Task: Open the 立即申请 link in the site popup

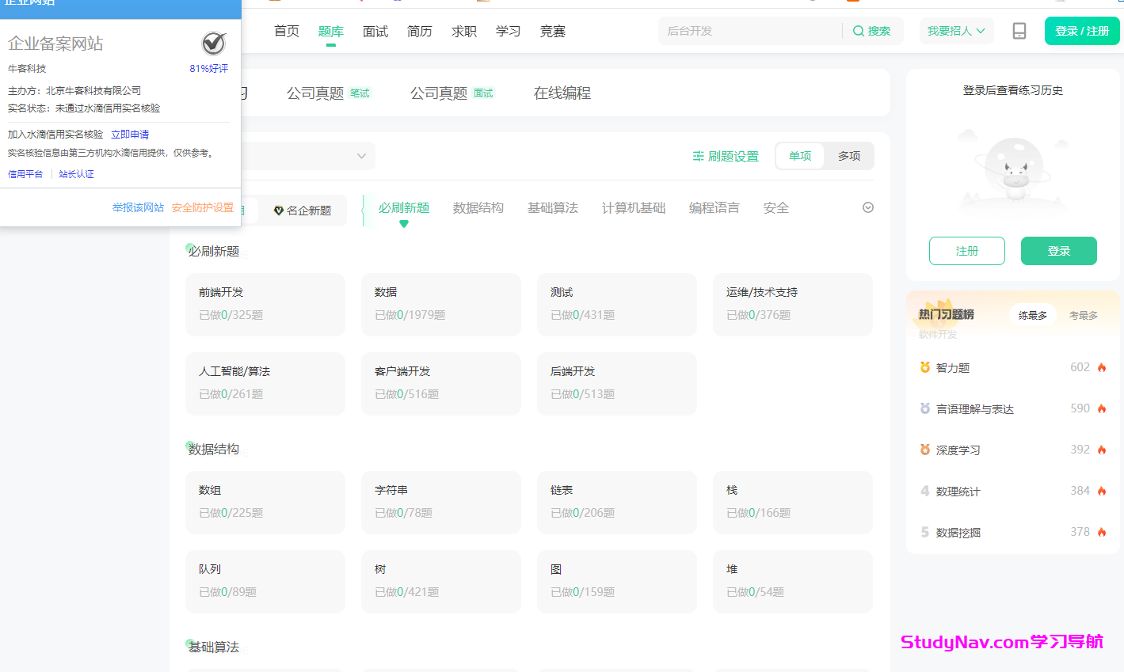Action: [x=129, y=134]
